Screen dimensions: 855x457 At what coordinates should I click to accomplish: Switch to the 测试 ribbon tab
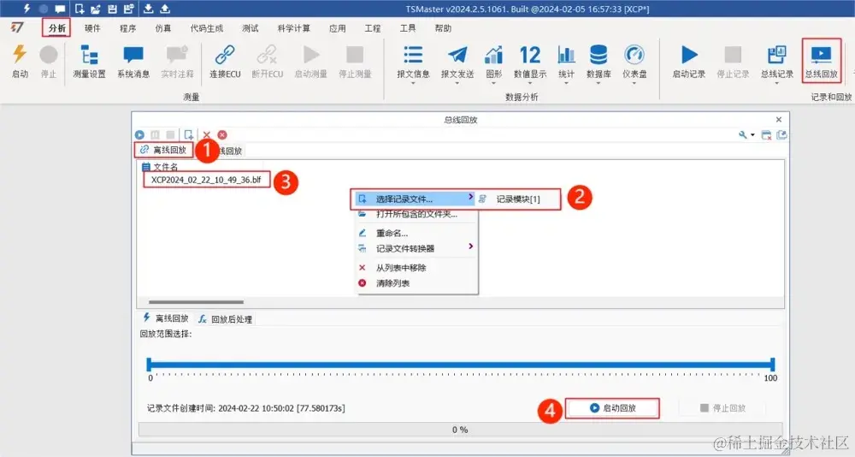(250, 28)
